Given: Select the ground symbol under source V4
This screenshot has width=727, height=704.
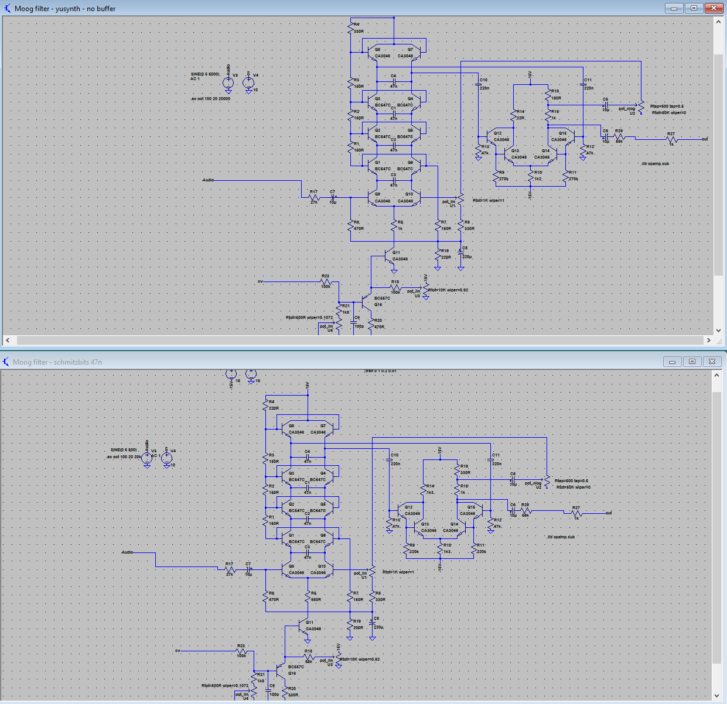Looking at the screenshot, I should (x=248, y=91).
